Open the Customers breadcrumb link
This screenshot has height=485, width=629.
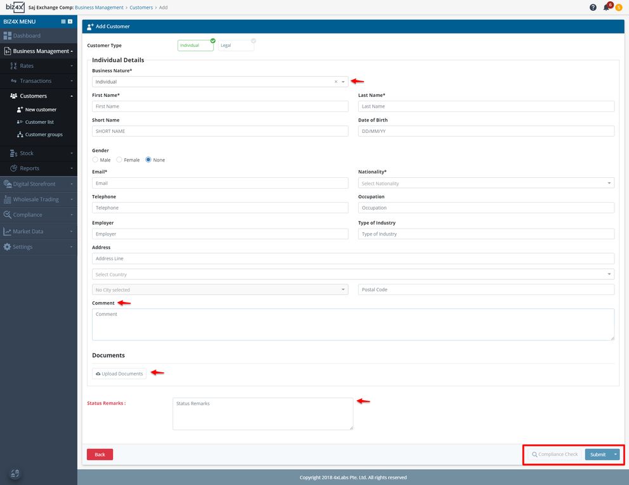tap(141, 7)
